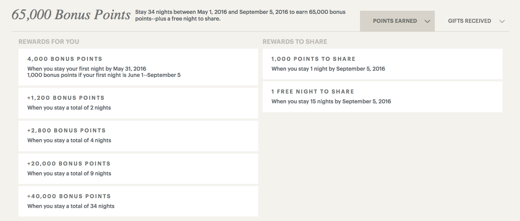Select the Rewards To Share heading
This screenshot has width=520, height=221.
click(x=295, y=42)
